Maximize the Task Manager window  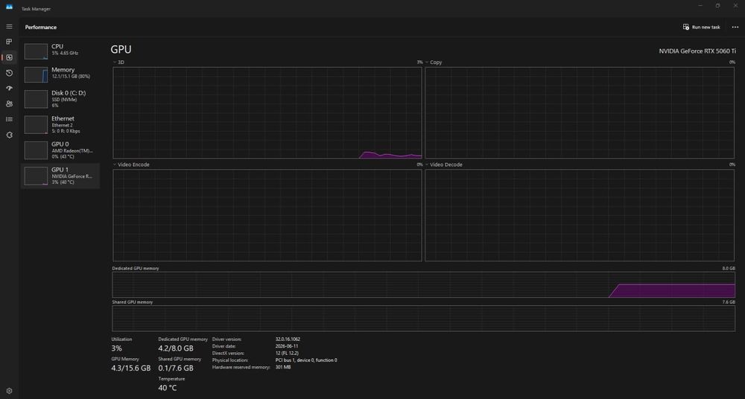coord(717,6)
